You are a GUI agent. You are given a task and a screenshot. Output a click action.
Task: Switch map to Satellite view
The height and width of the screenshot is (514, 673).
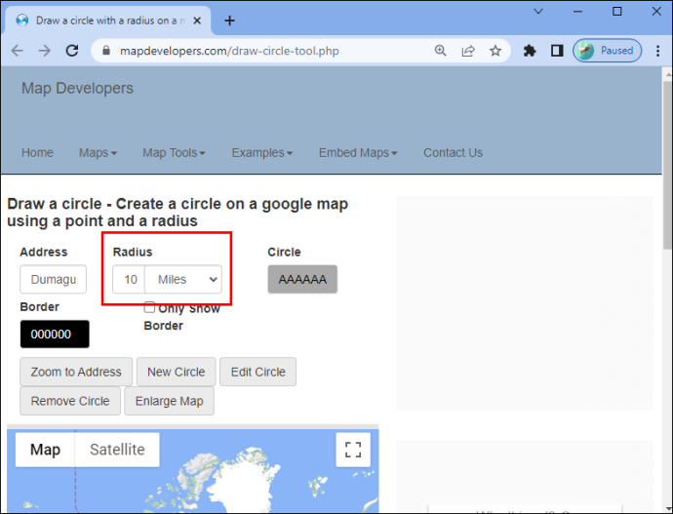pos(117,450)
